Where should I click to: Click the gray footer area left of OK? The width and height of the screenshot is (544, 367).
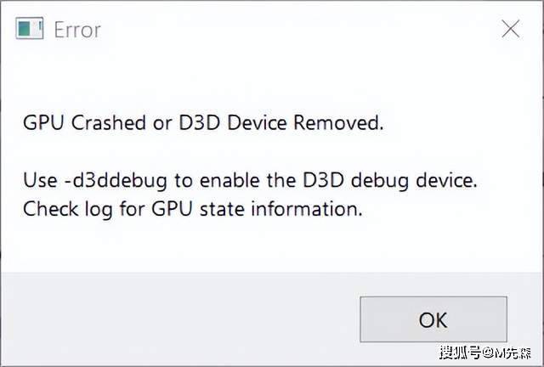coord(180,319)
